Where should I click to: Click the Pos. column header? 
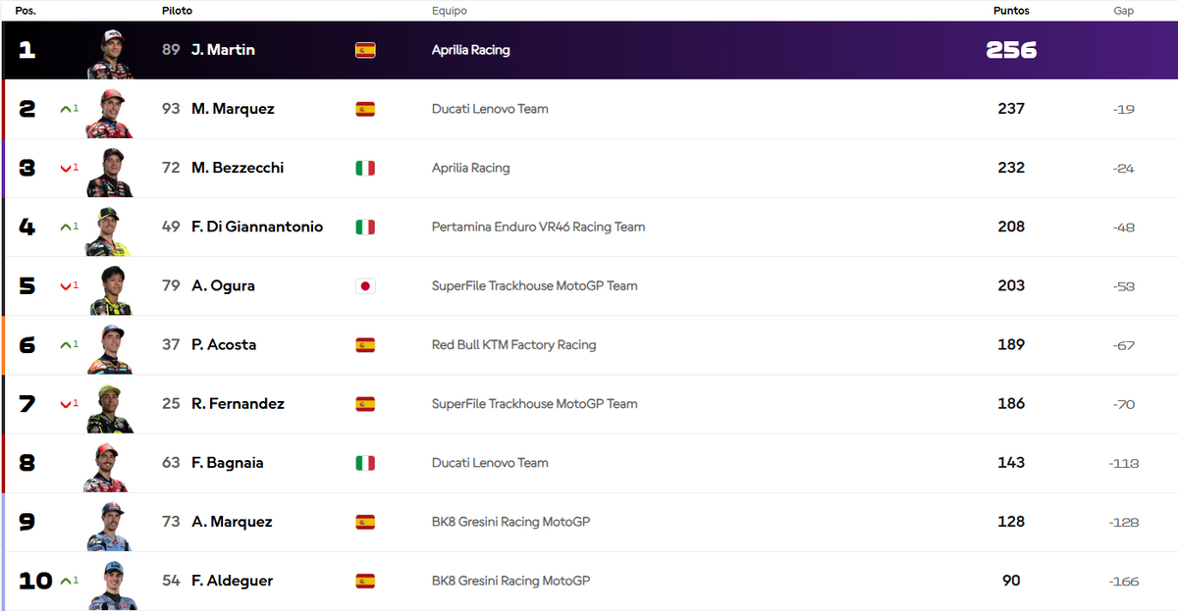coord(26,11)
